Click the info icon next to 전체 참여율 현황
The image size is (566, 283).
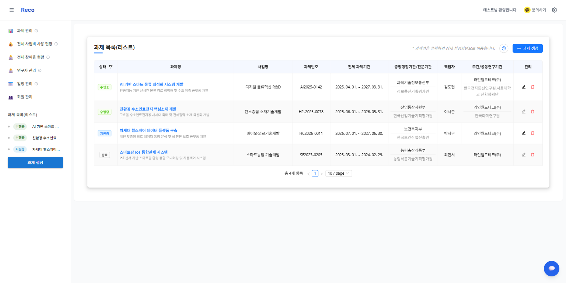point(48,57)
